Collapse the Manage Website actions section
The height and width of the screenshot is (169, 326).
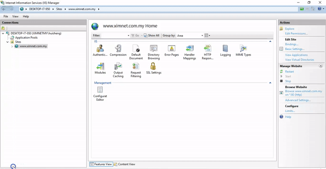(x=321, y=66)
